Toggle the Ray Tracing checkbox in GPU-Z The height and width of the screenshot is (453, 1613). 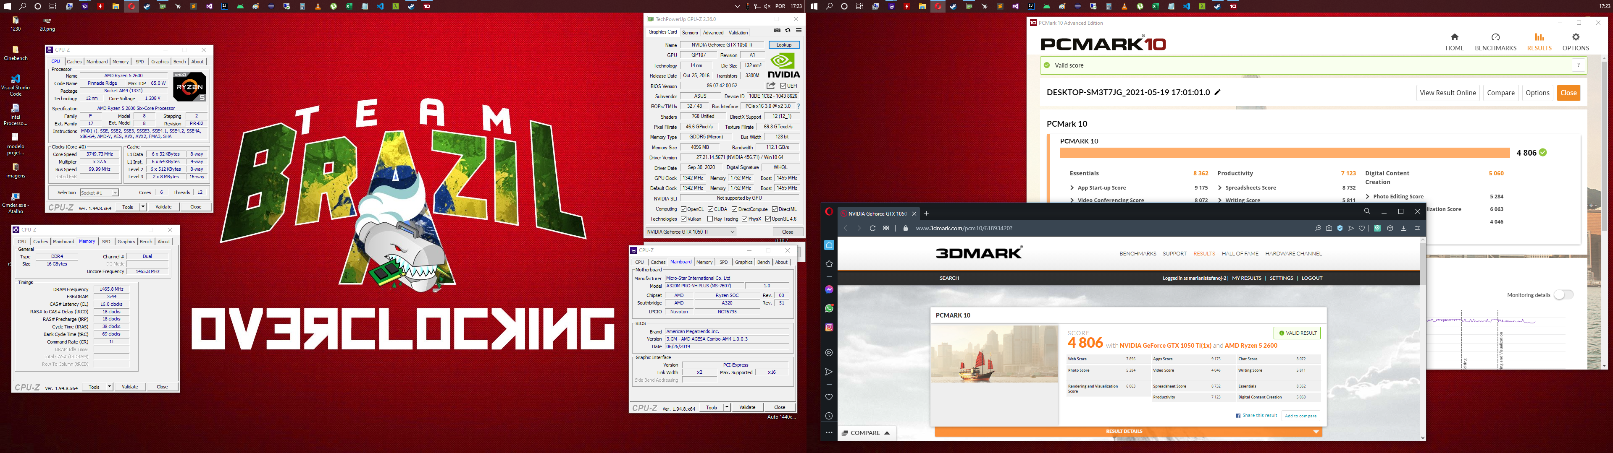tap(709, 219)
